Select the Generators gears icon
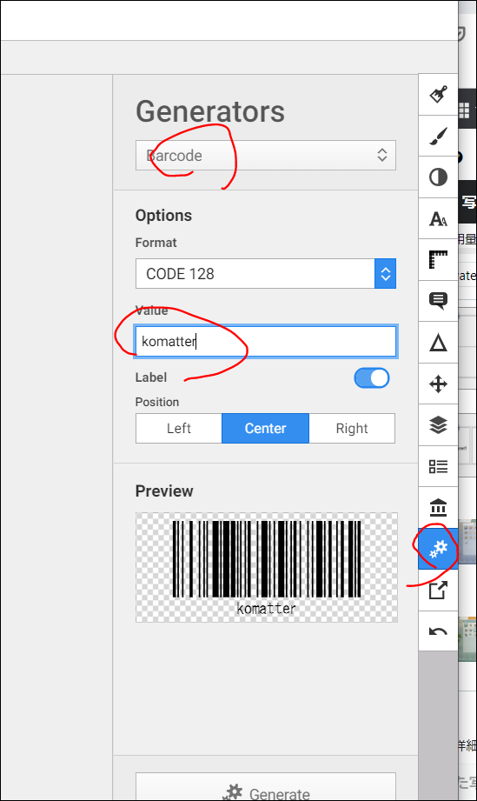 (438, 549)
